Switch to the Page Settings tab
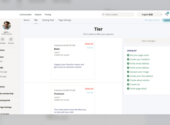The image size is (170, 125). coord(65,20)
